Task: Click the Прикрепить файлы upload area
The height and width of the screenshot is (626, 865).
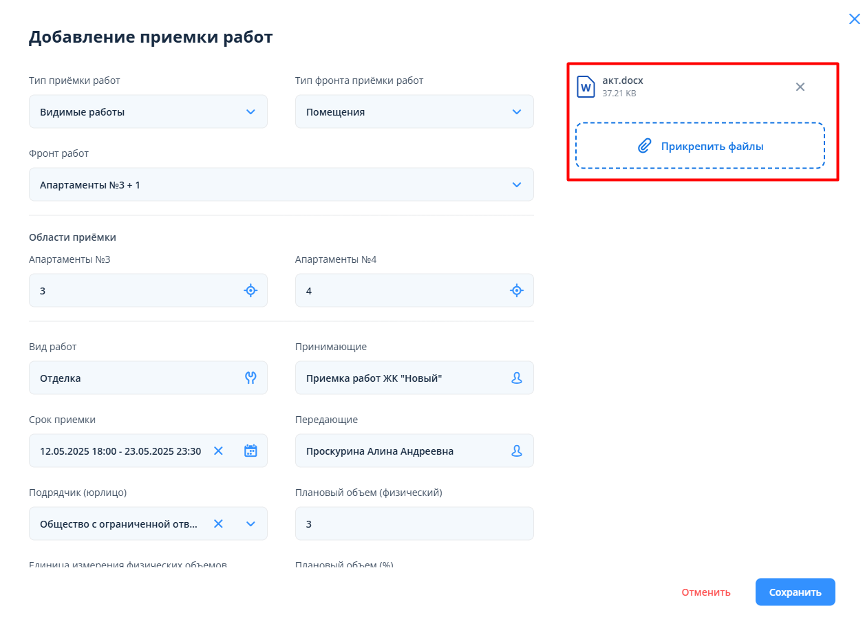Action: pos(700,146)
